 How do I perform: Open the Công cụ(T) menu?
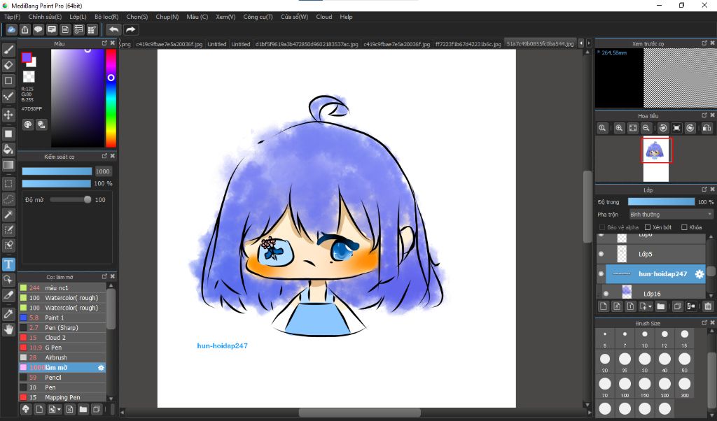pos(258,17)
